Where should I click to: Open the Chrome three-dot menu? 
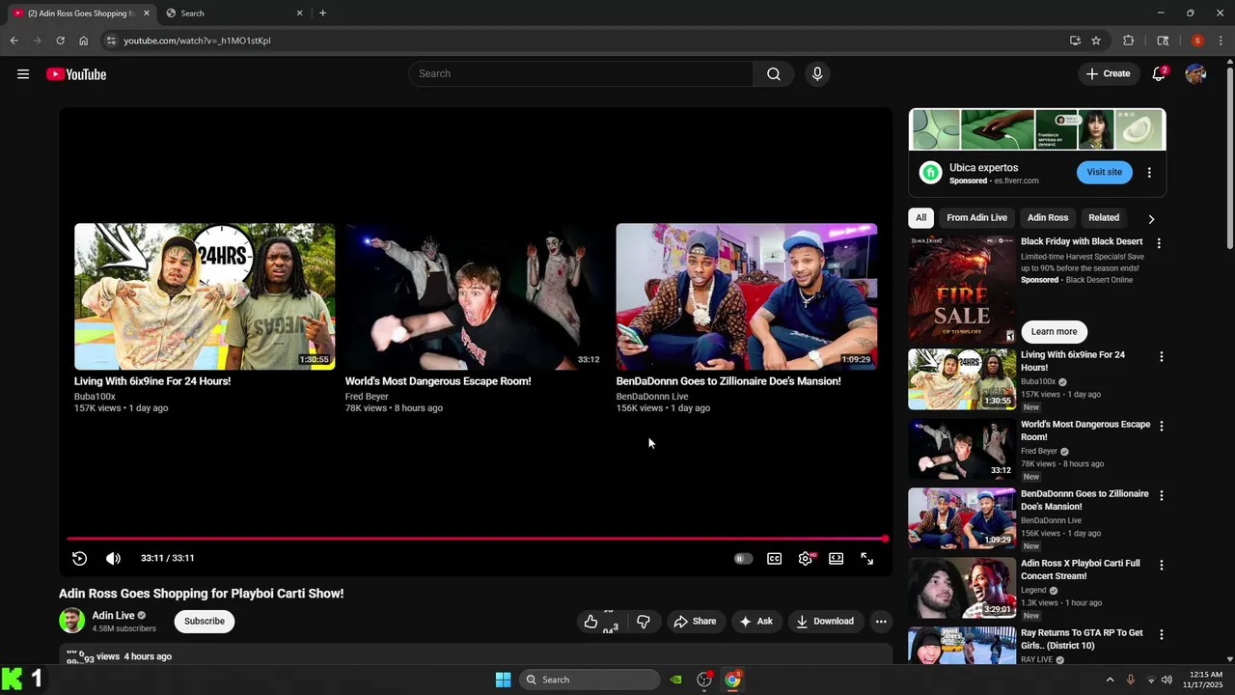pos(1221,41)
